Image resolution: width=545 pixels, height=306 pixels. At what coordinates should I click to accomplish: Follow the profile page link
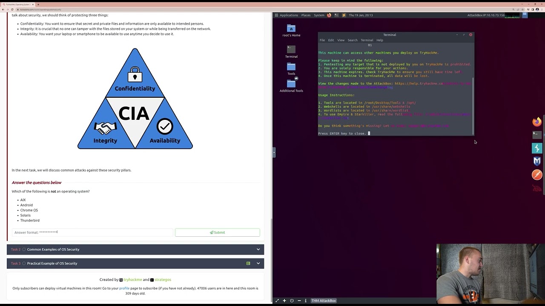[124, 288]
